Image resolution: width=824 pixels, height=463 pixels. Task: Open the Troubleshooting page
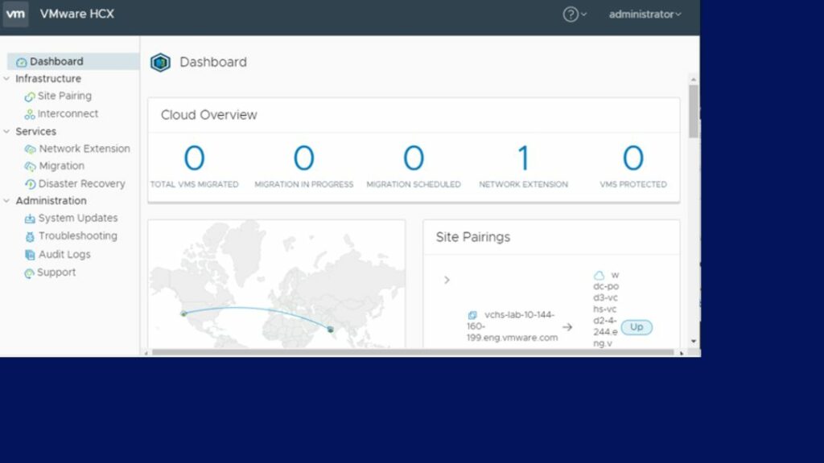pyautogui.click(x=77, y=236)
